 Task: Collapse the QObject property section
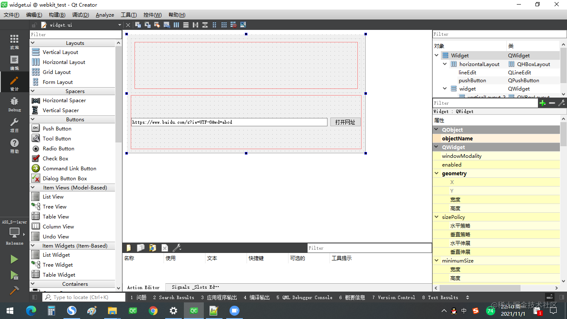pos(437,130)
